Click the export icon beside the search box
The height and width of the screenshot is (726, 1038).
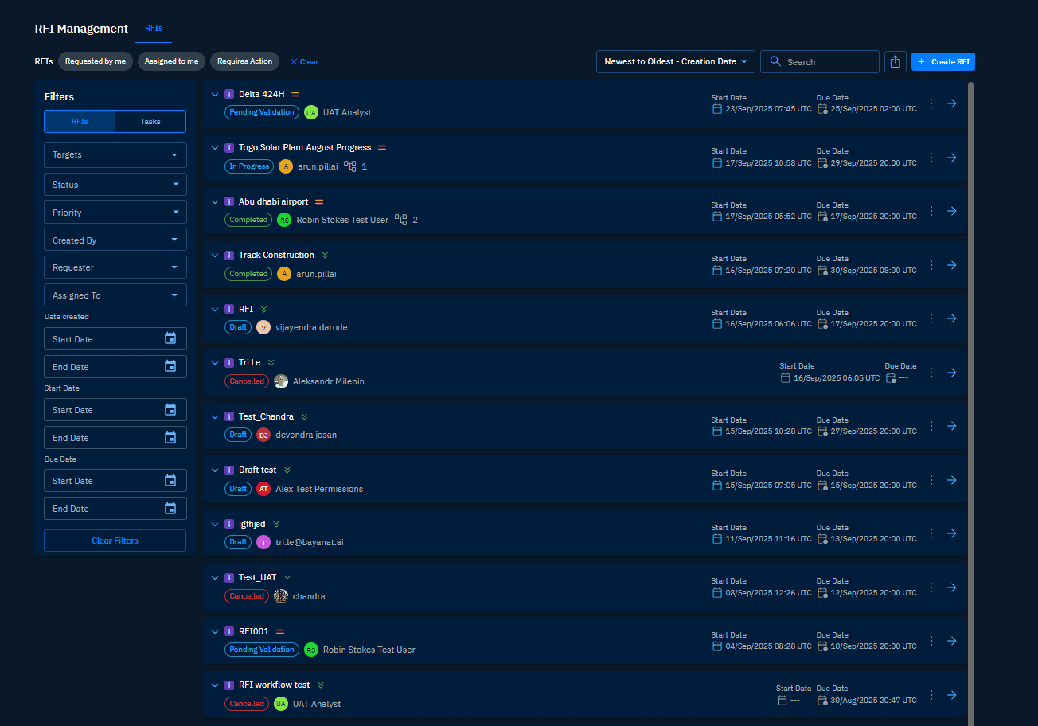(x=896, y=62)
